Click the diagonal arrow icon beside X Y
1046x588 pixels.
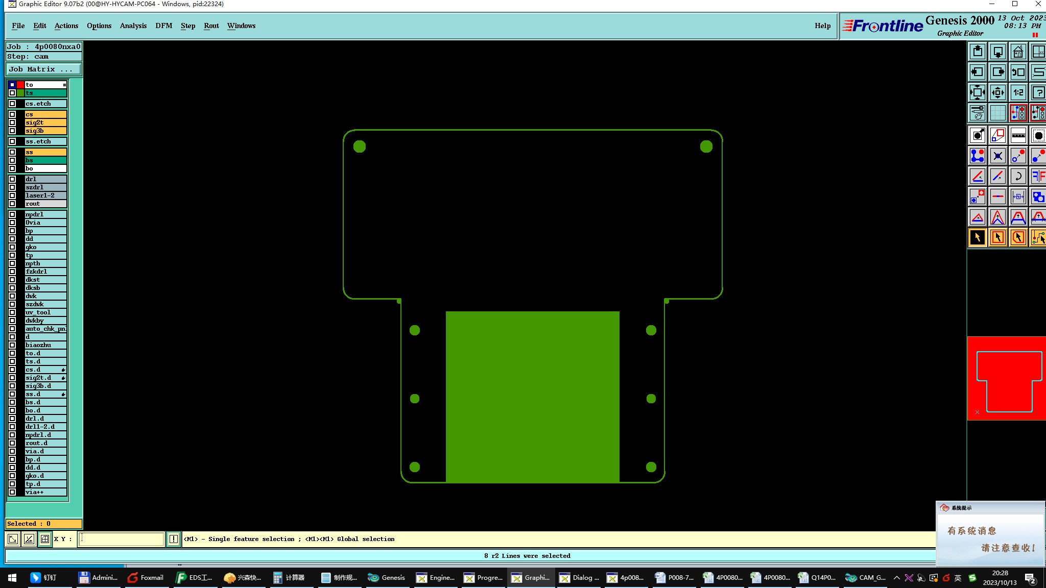(13, 538)
